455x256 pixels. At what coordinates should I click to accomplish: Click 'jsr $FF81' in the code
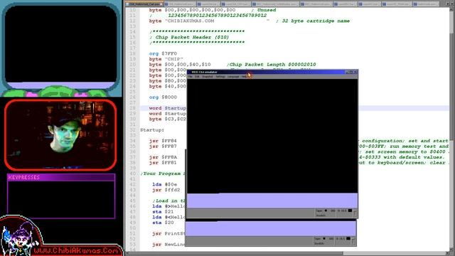click(163, 163)
